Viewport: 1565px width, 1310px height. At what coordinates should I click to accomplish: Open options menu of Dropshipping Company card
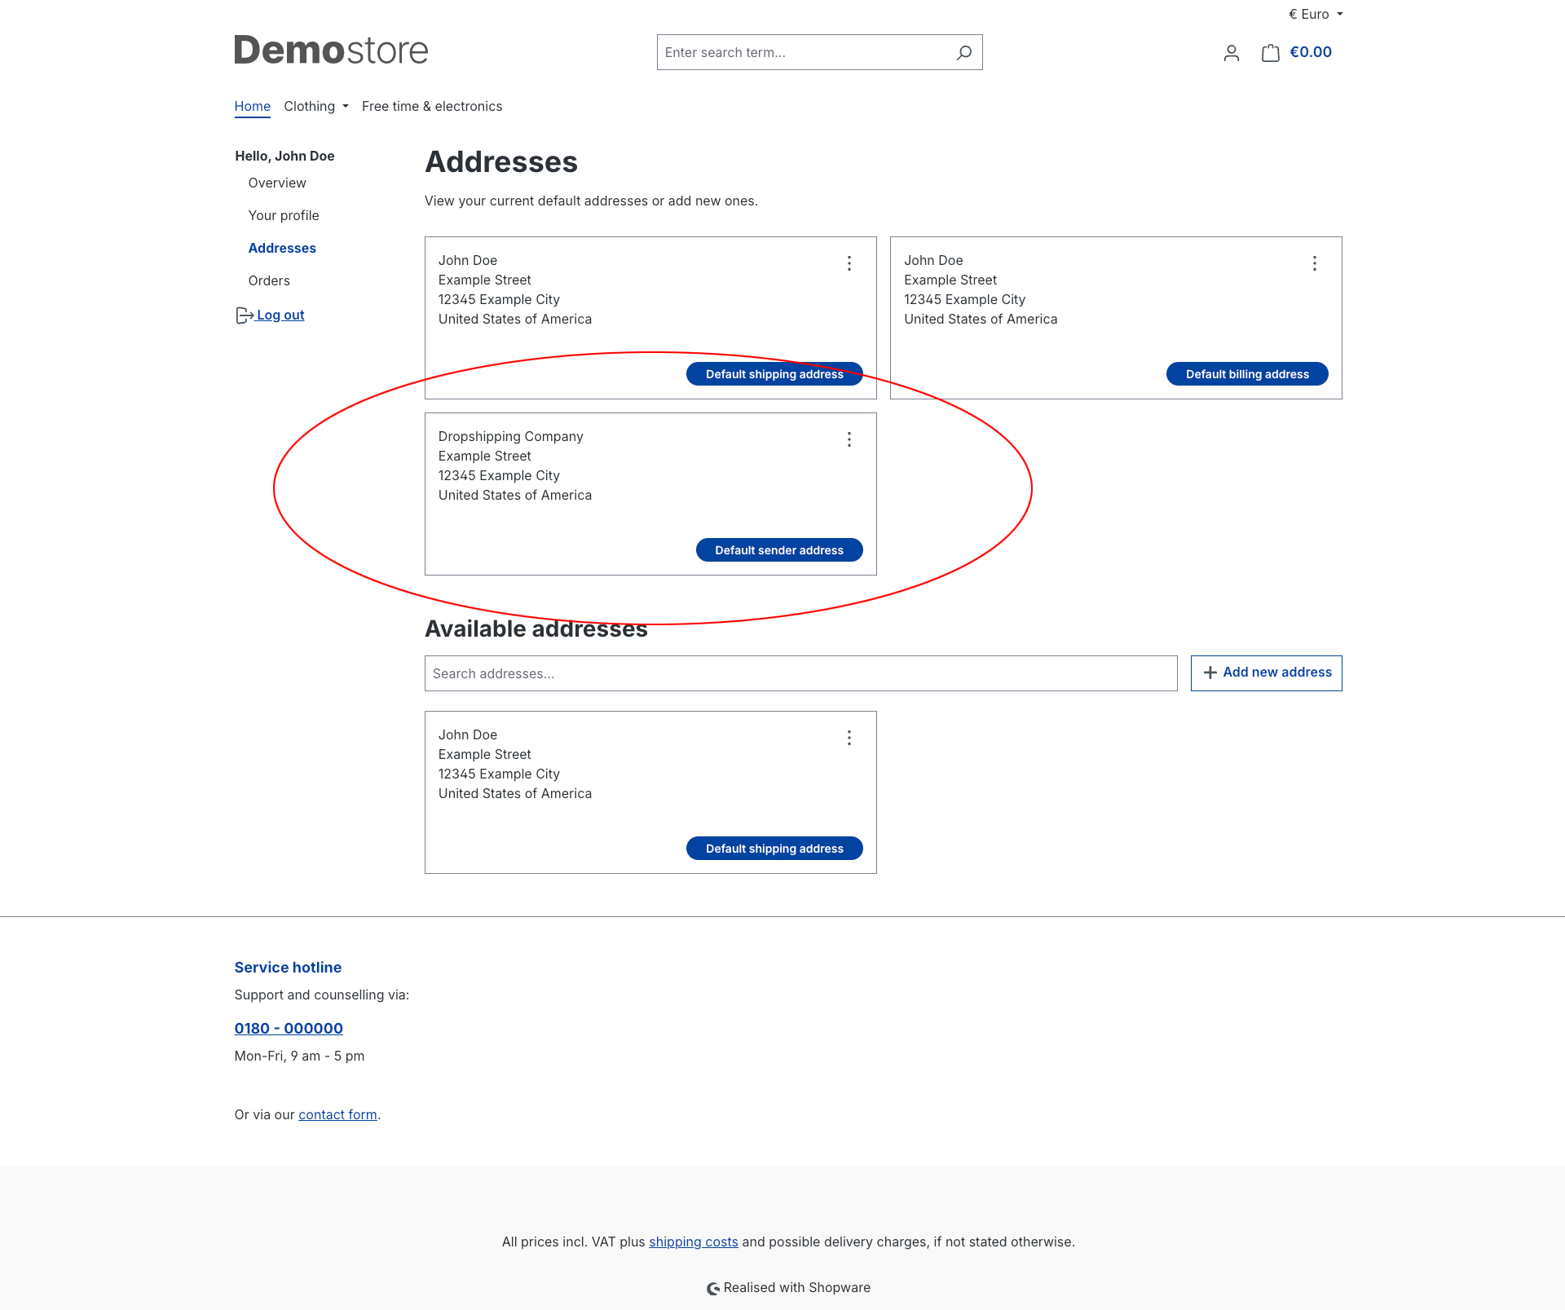(x=849, y=439)
